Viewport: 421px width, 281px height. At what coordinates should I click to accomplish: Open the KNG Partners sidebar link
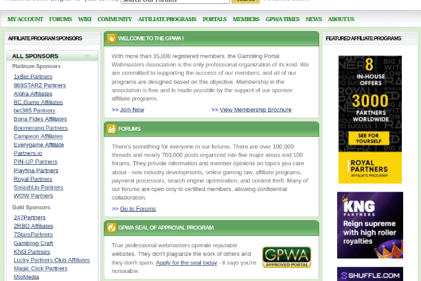pos(32,252)
